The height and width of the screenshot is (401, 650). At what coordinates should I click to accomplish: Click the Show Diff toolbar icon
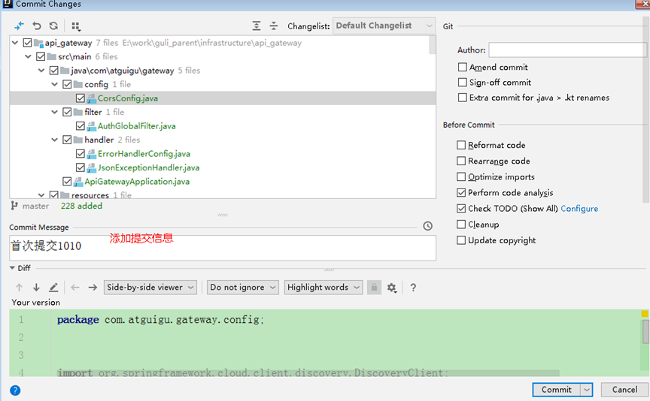pos(19,26)
